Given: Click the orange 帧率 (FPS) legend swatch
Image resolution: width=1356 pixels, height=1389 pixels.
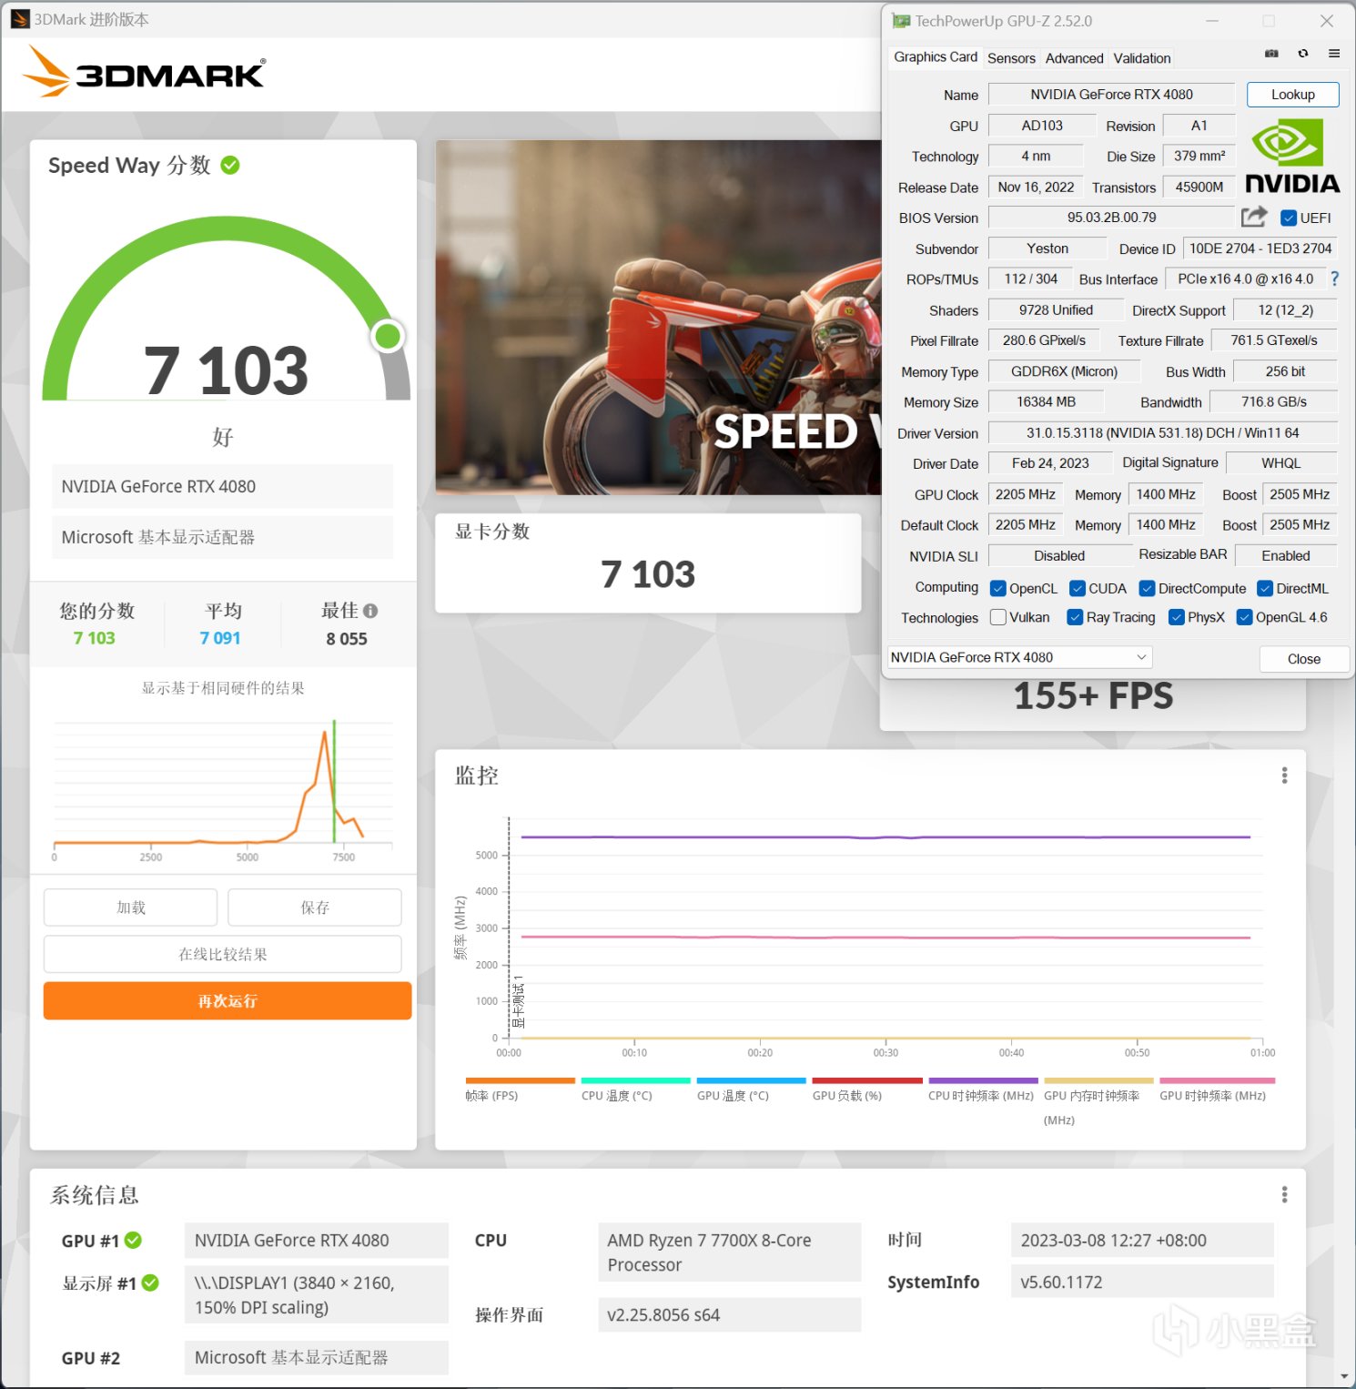Looking at the screenshot, I should tap(520, 1080).
